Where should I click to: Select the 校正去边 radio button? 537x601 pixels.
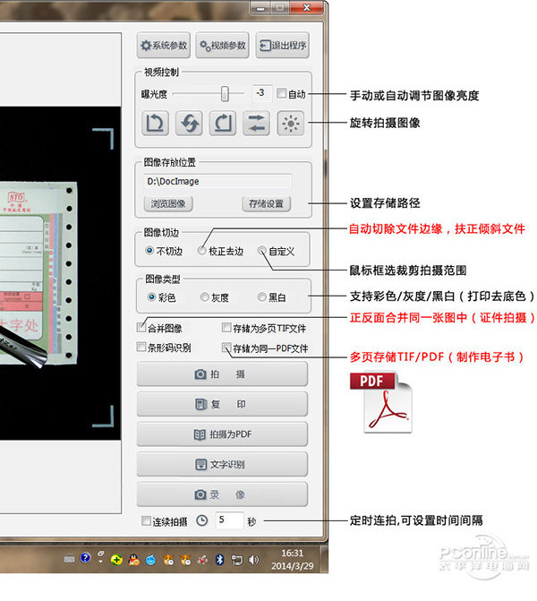tap(203, 252)
